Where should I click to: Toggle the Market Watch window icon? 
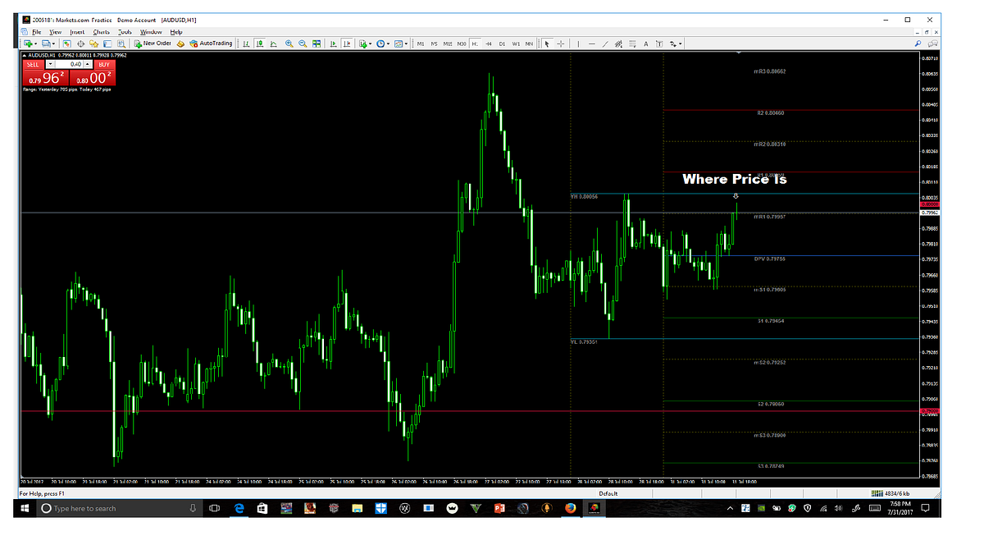tap(66, 43)
